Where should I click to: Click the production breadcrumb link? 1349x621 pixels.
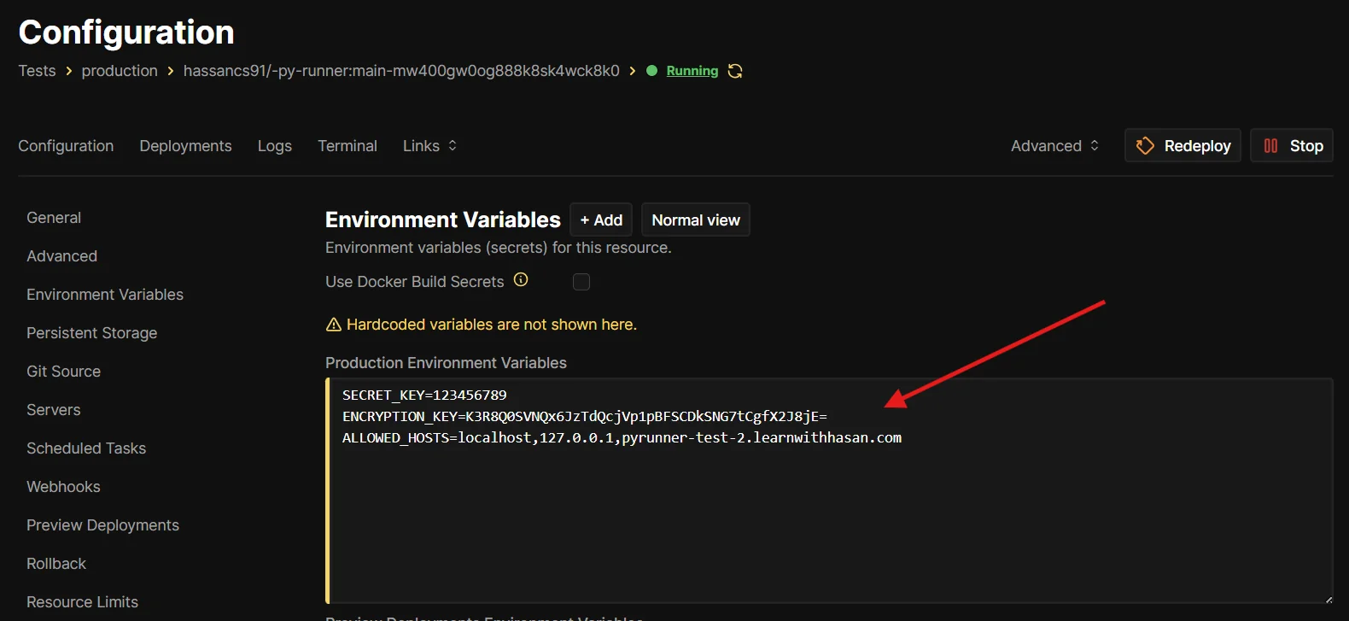(120, 71)
